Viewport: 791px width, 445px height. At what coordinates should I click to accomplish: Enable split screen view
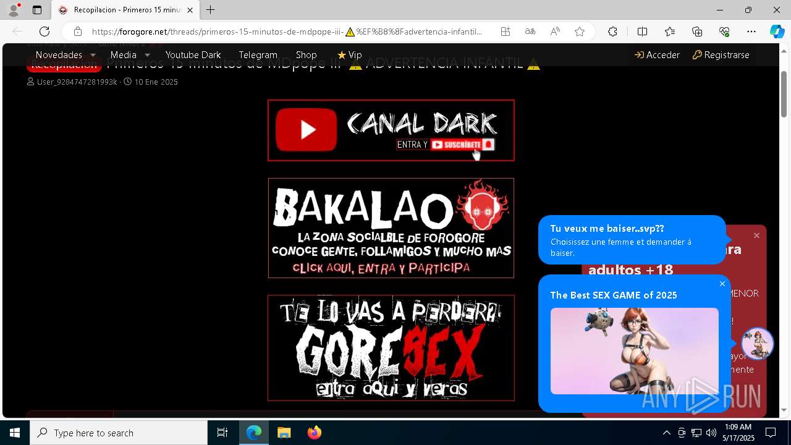pos(642,32)
